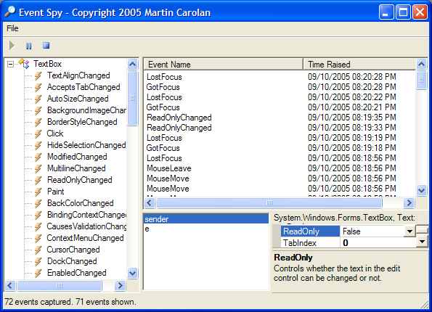Click lightning icon beside BindingContextChanged
The image size is (432, 312).
pos(38,215)
